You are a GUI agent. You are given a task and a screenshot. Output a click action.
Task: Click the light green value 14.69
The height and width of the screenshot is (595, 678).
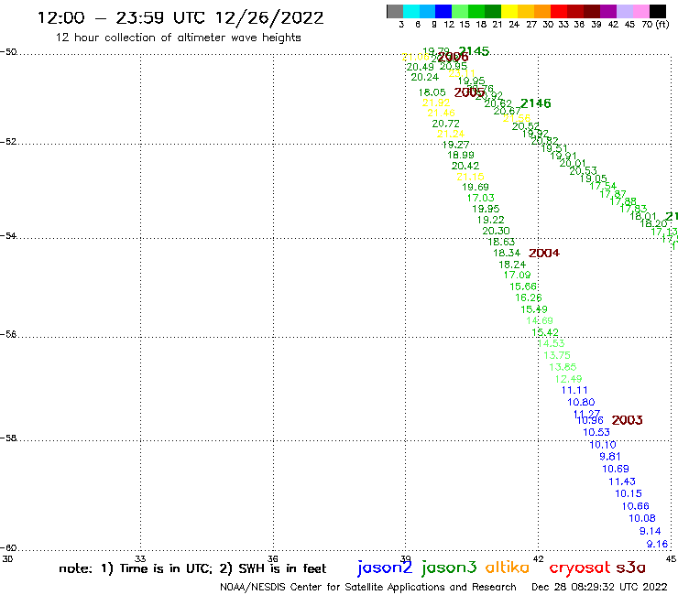click(540, 320)
